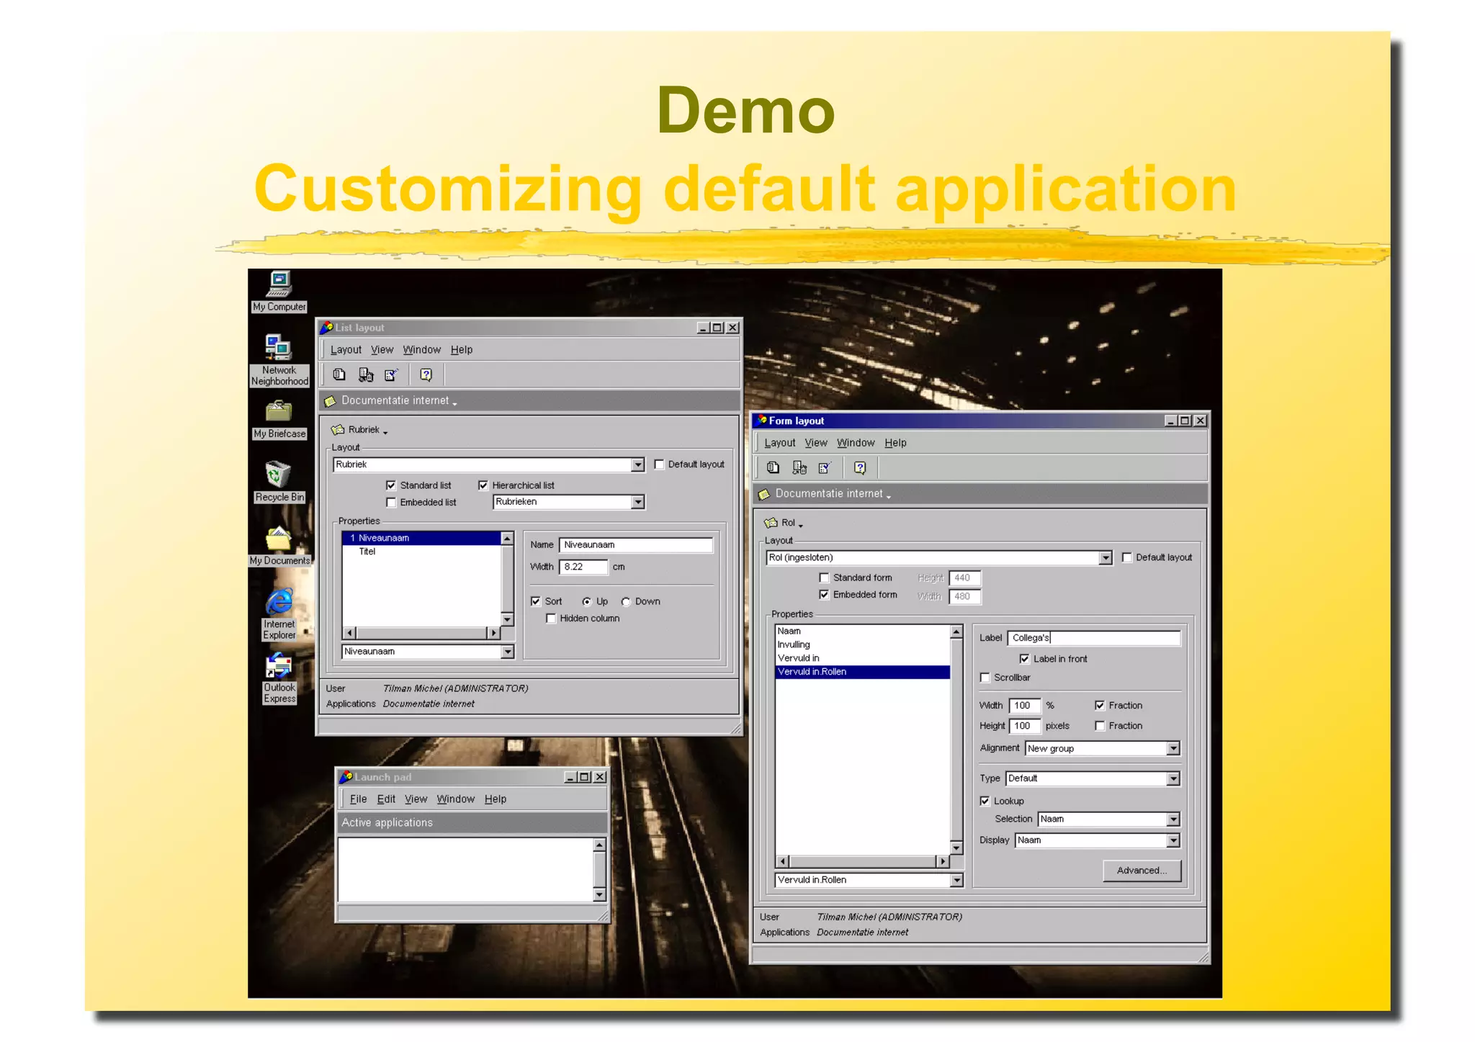1475x1042 pixels.
Task: Enable the Scrollbar checkbox in Form layout
Action: point(985,678)
